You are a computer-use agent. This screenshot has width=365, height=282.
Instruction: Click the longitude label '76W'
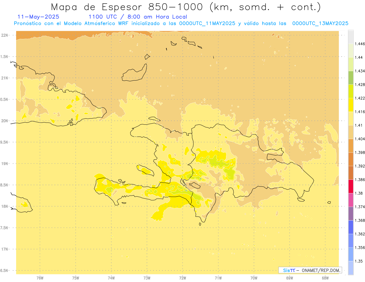(40, 278)
